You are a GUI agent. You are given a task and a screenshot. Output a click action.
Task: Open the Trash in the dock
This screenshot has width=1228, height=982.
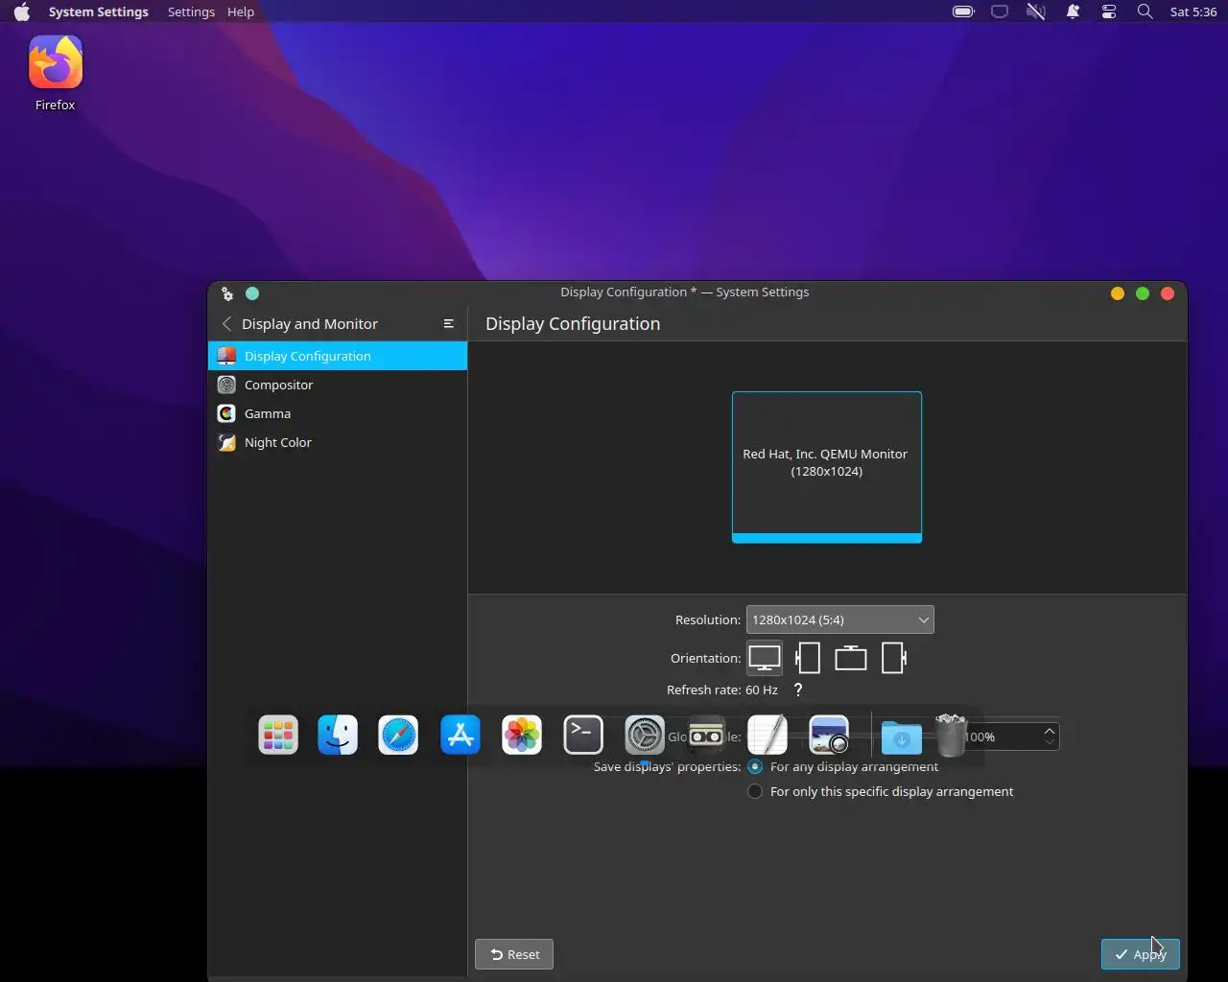point(951,736)
